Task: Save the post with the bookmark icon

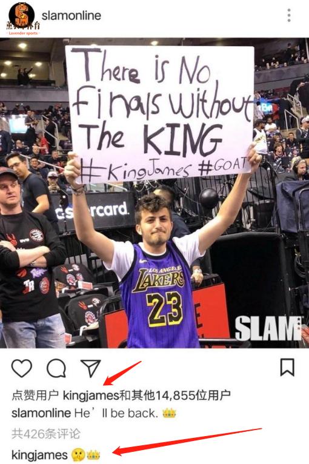Action: [x=287, y=367]
